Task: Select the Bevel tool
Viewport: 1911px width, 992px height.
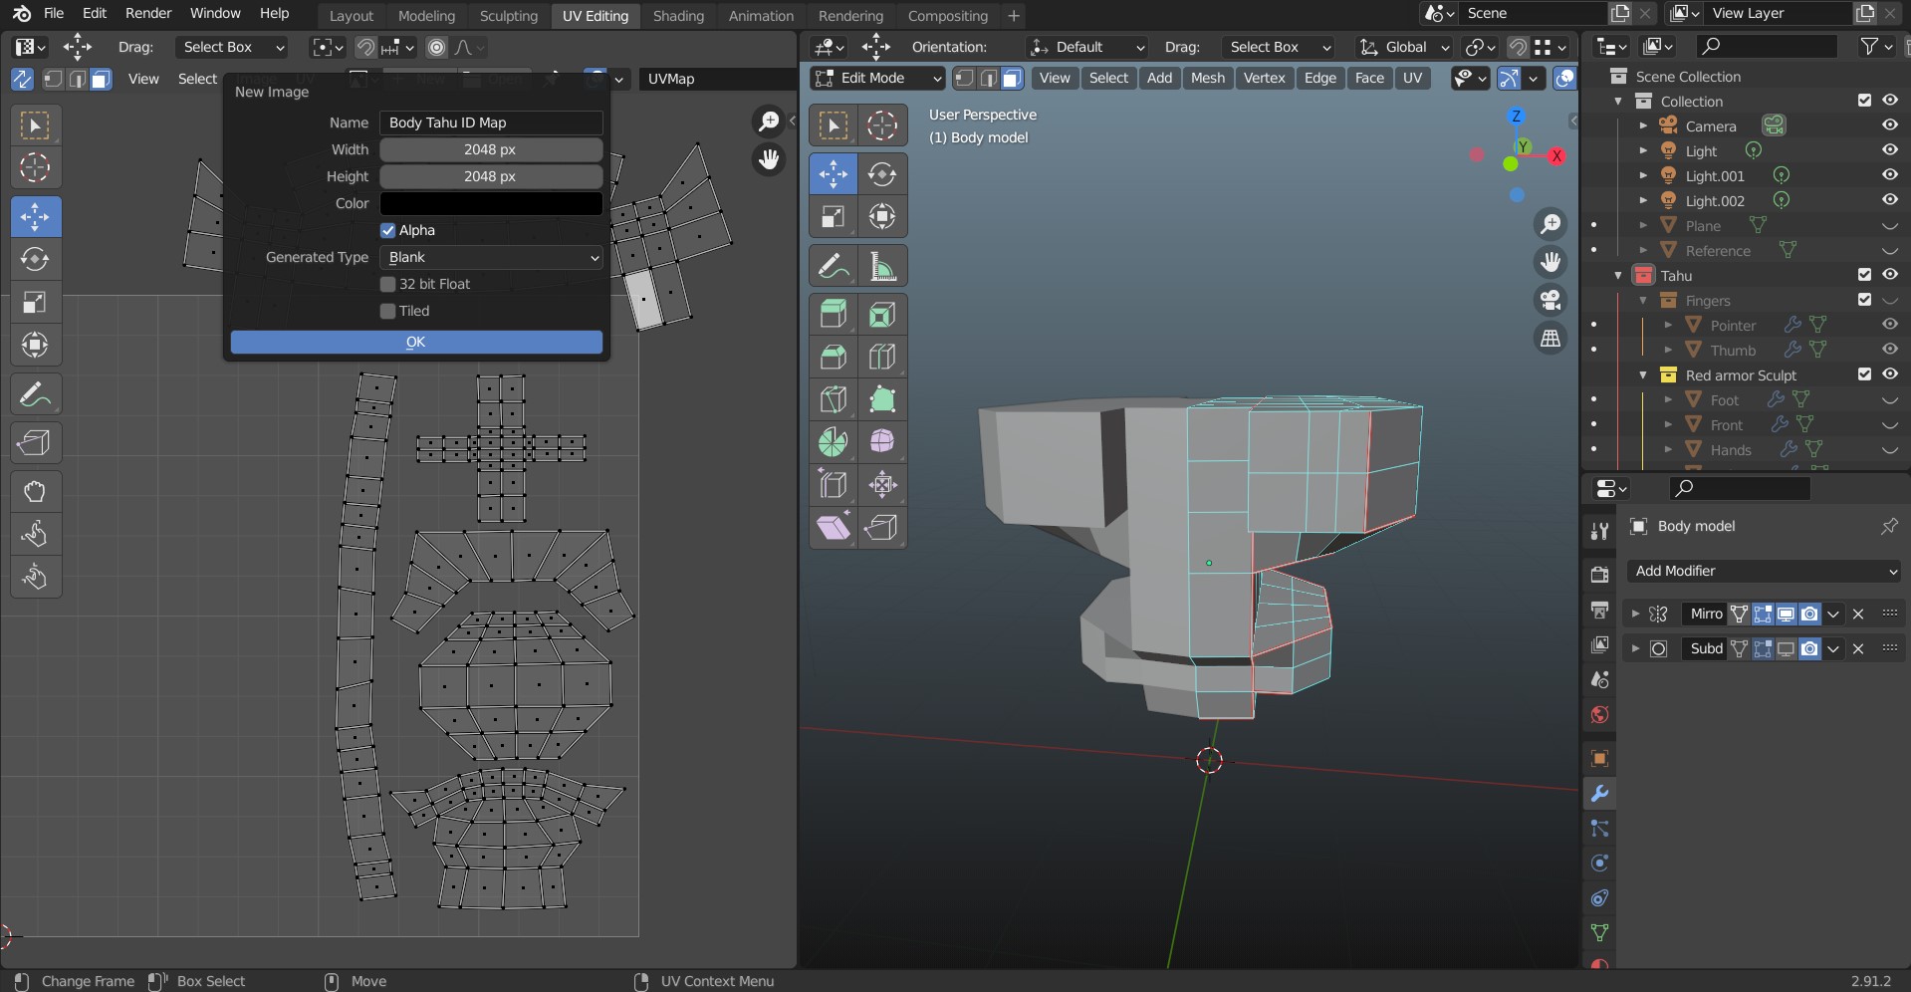Action: [833, 357]
